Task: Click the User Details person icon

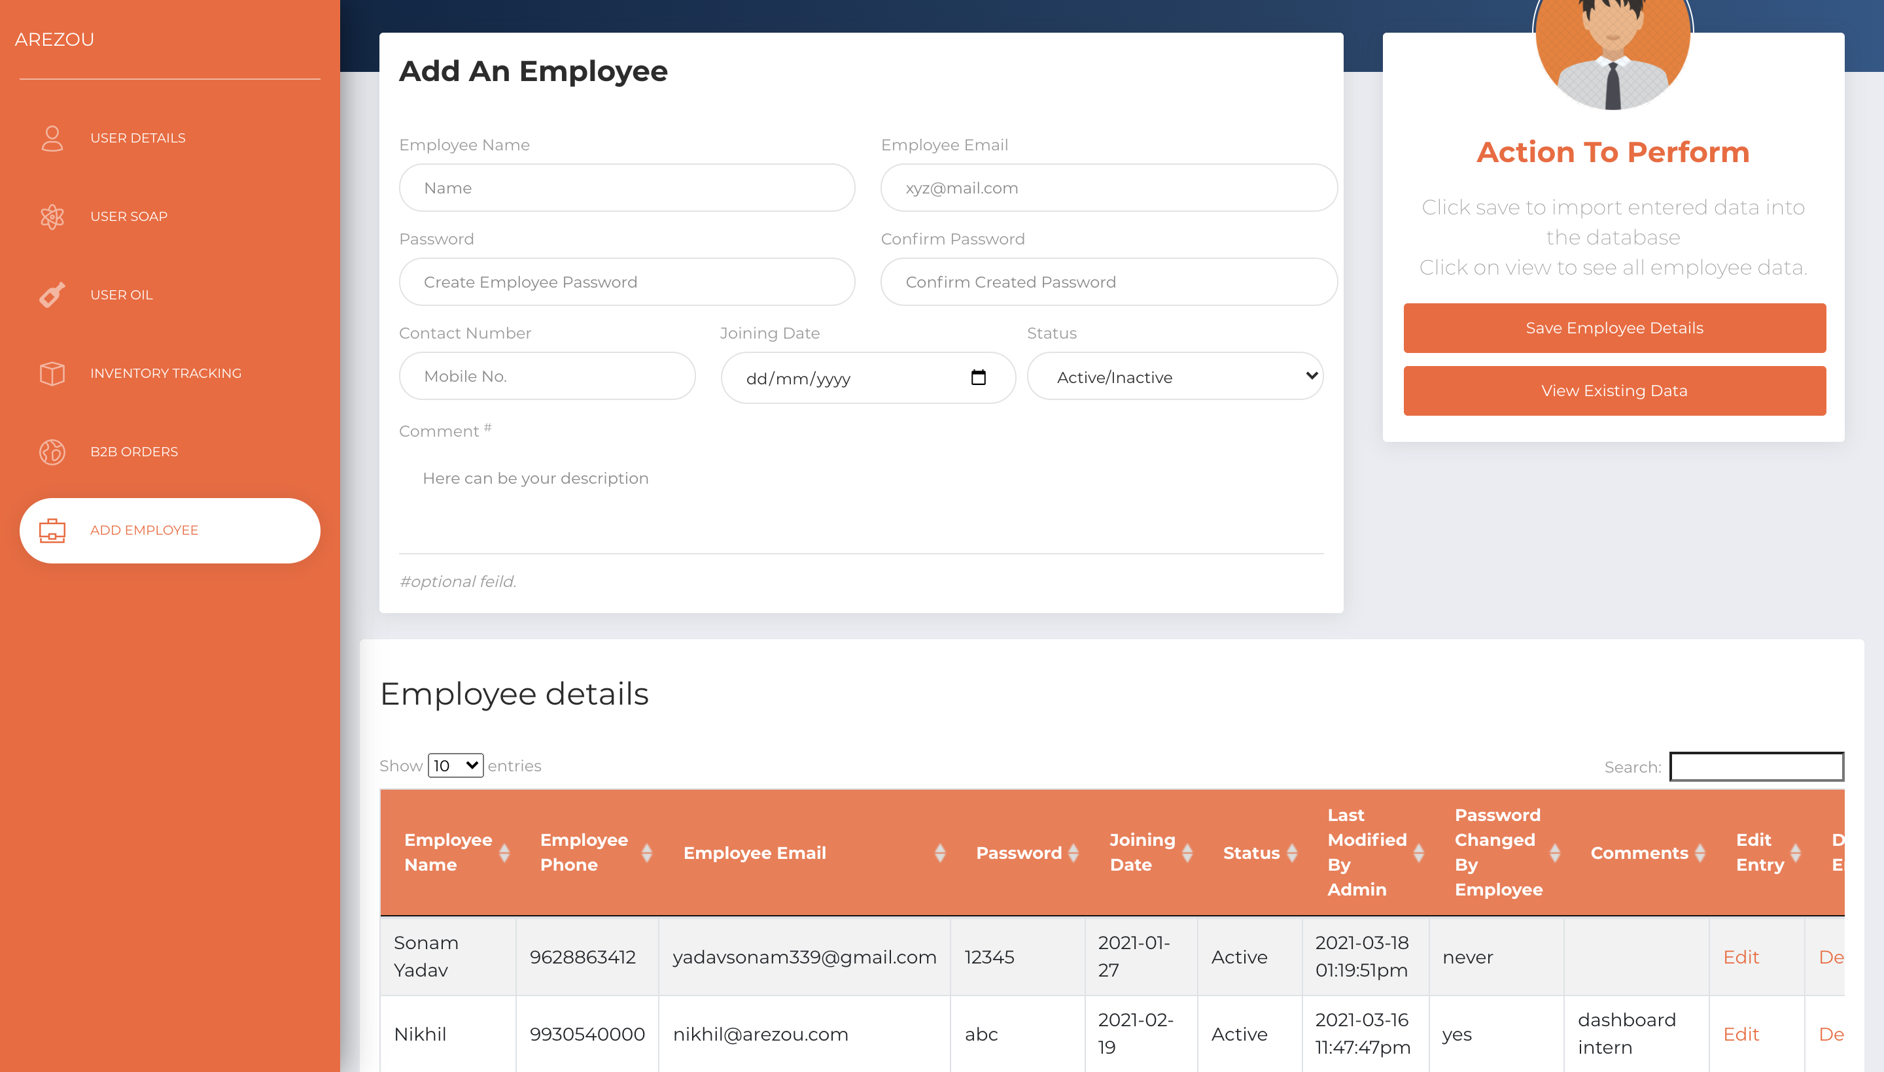Action: (x=52, y=138)
